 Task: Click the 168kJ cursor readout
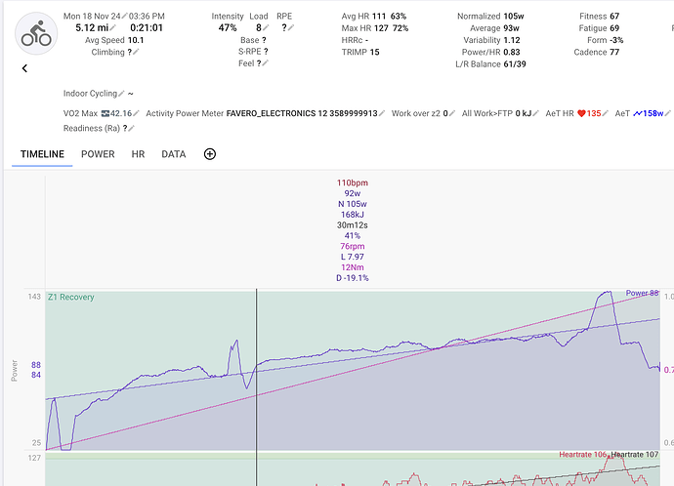[353, 215]
